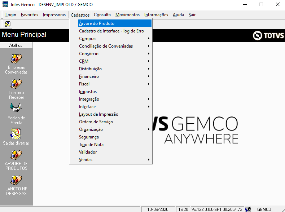Close the Cadastros menu bar item
The width and height of the screenshot is (285, 212).
tap(80, 15)
